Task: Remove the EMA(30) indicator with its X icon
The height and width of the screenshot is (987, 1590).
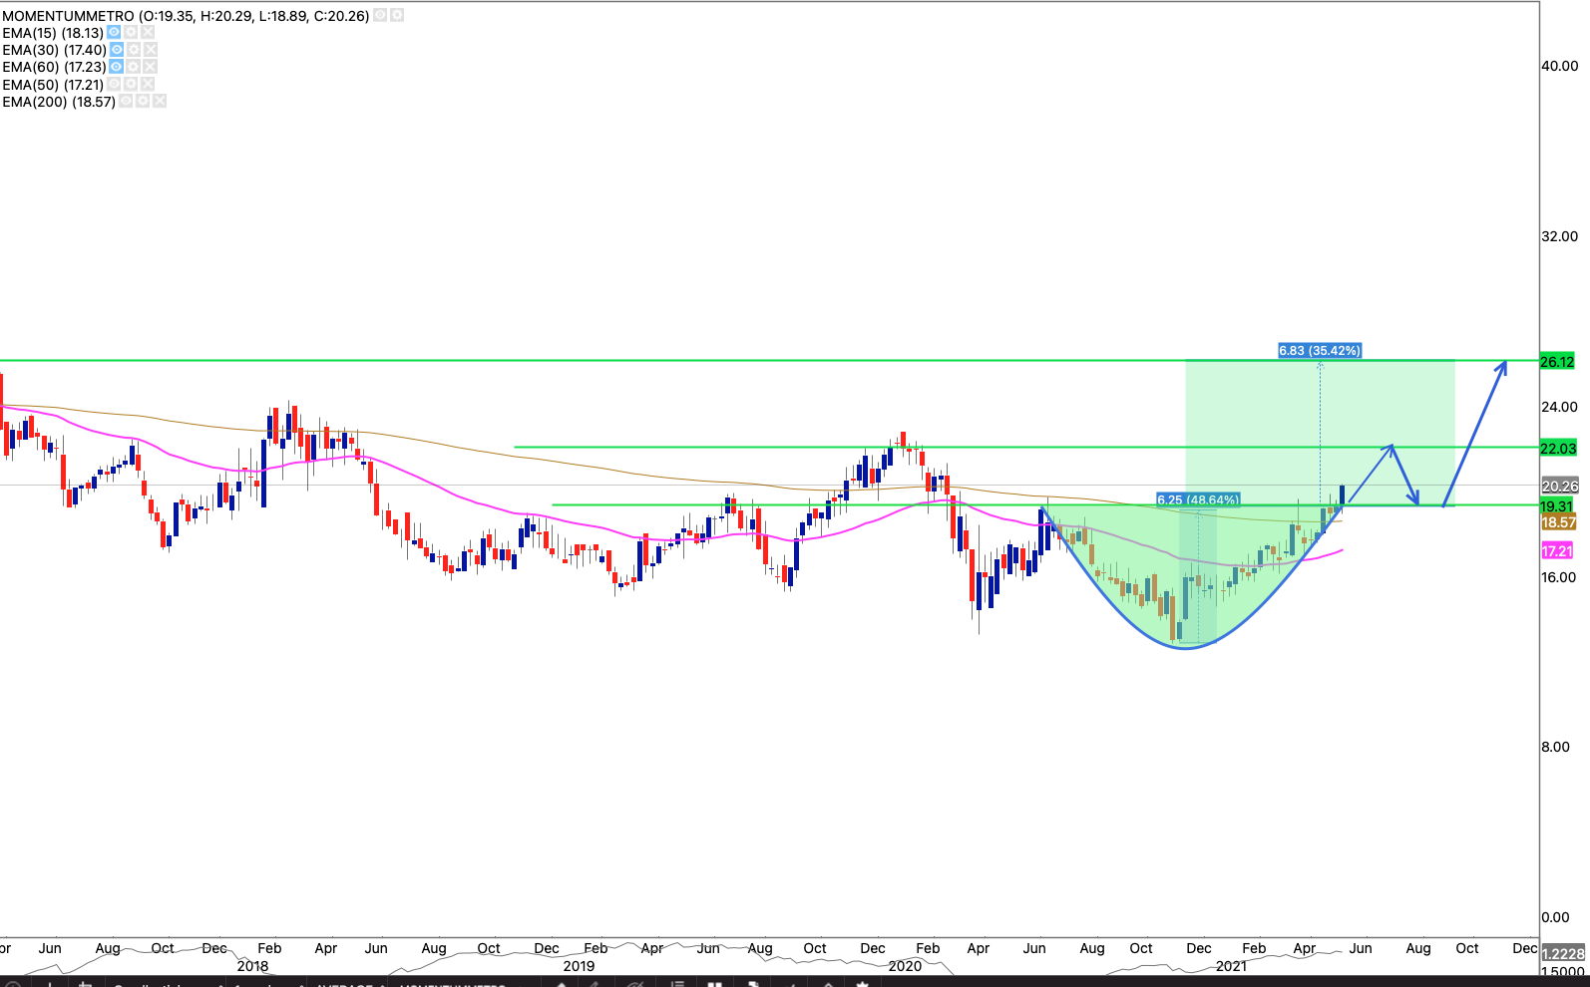Action: coord(151,50)
